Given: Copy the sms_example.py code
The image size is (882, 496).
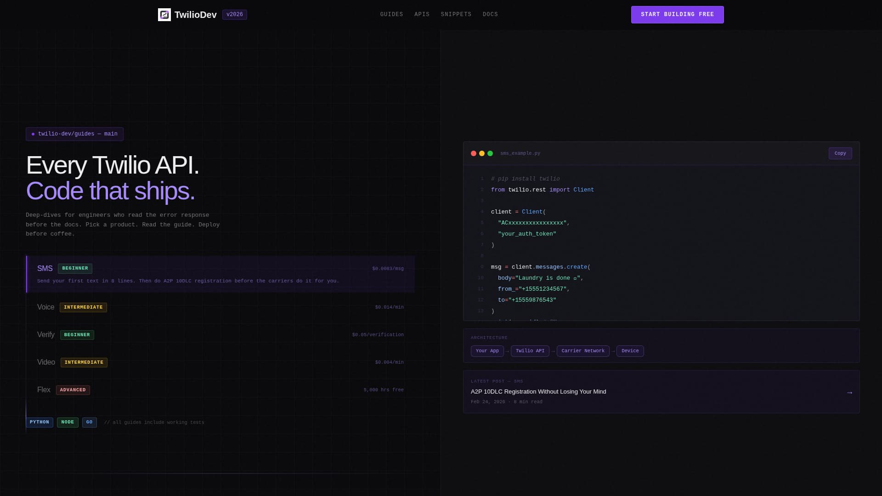Looking at the screenshot, I should click(840, 153).
